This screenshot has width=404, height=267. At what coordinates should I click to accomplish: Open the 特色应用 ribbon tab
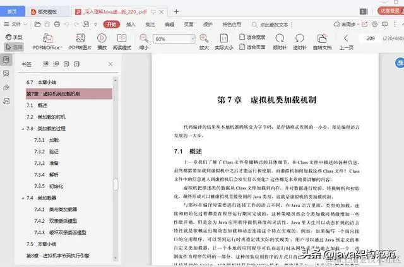[x=232, y=25]
